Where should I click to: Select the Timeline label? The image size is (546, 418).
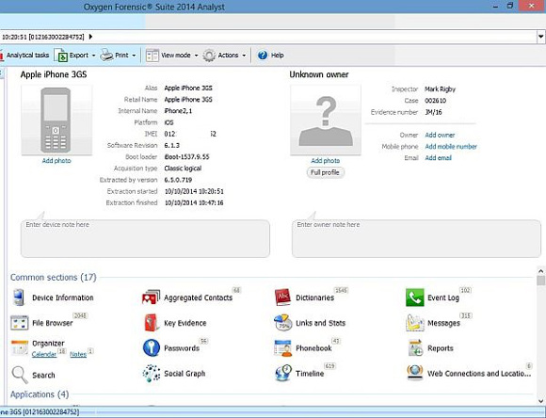(x=310, y=374)
